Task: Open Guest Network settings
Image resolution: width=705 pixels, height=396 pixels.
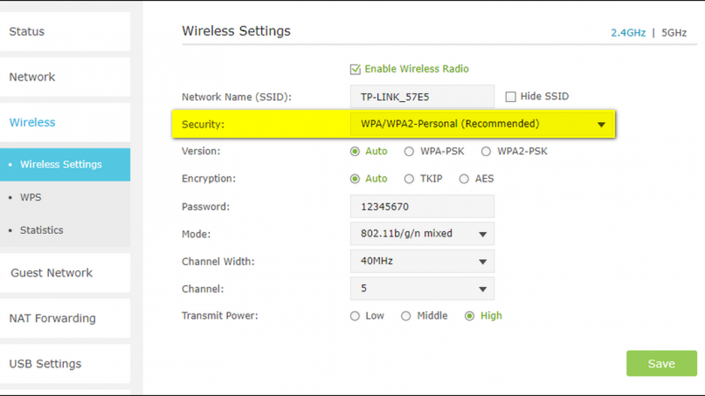Action: pos(51,272)
